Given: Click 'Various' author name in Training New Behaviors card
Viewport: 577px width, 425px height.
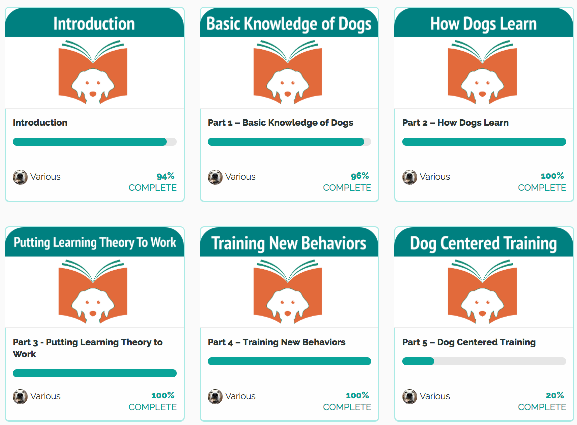Looking at the screenshot, I should click(x=240, y=396).
